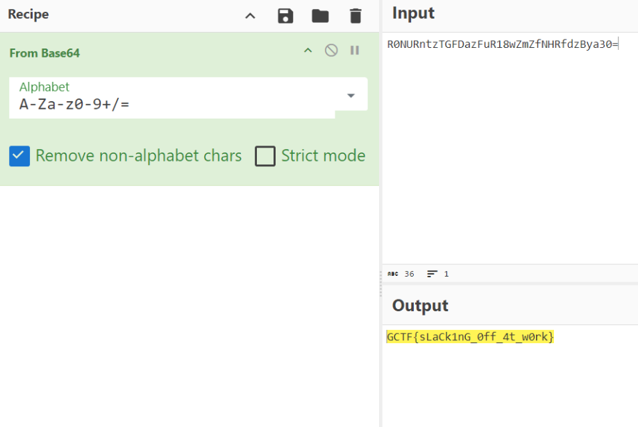638x427 pixels.
Task: Collapse the From Base64 operation arguments
Action: 308,51
